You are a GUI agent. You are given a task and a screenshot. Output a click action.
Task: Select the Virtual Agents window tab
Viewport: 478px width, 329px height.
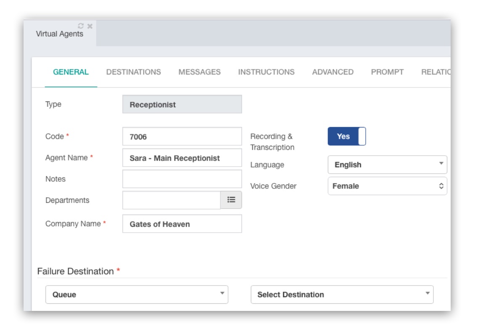coord(59,34)
